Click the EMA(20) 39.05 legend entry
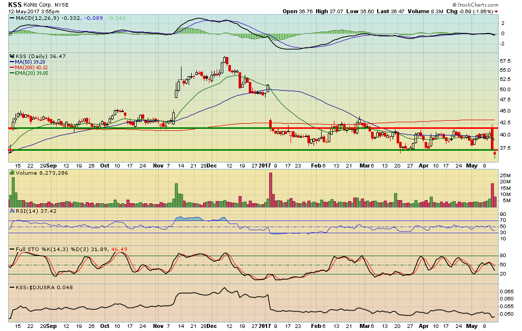 [29, 73]
